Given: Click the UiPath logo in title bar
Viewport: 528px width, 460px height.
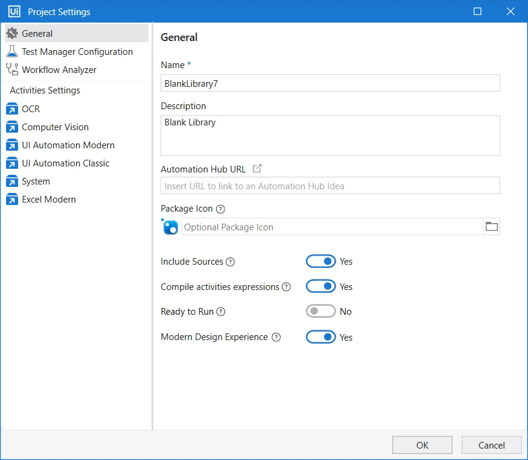Looking at the screenshot, I should 14,11.
